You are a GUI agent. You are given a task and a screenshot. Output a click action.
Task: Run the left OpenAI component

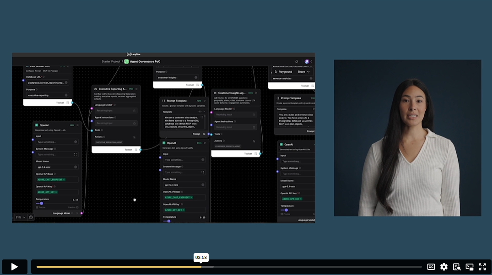tap(77, 125)
